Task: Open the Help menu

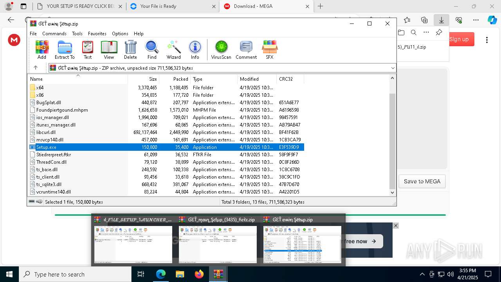Action: 139,34
